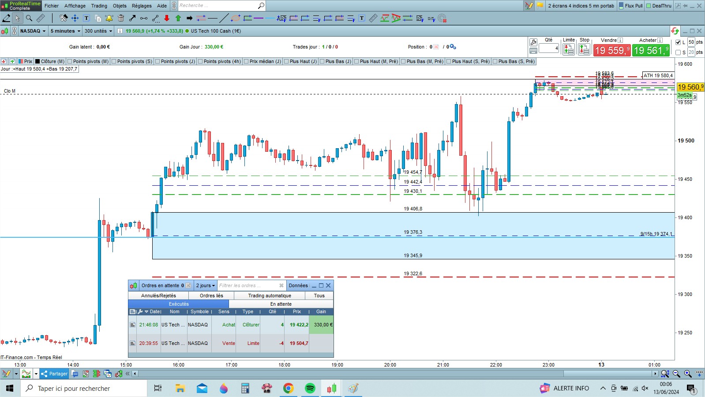Enable Points pivots (J) indicator

click(x=157, y=61)
